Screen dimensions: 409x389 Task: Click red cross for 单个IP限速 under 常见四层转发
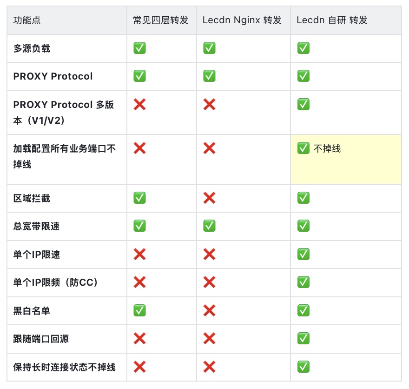point(139,254)
